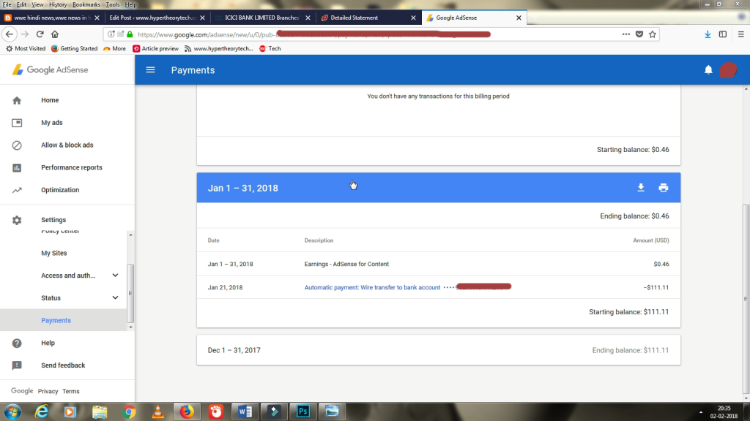Click the Help question mark icon

[x=17, y=343]
